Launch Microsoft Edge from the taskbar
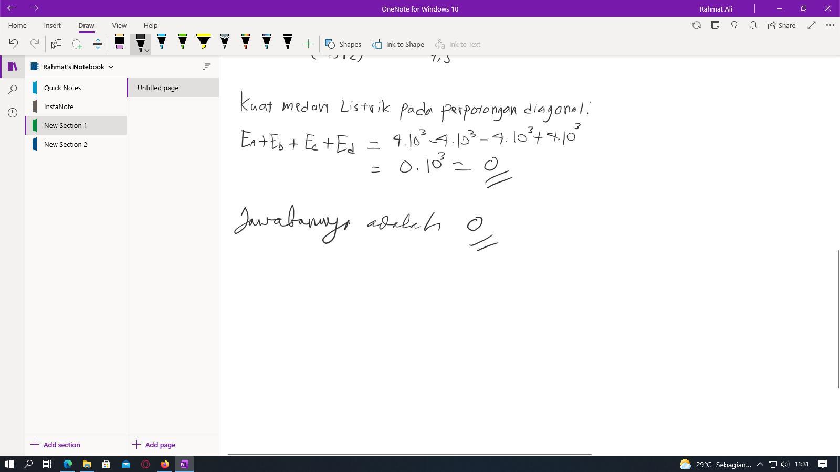This screenshot has width=840, height=472. [68, 464]
